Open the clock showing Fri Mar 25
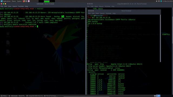Viewport: 173px width, 97px height. tap(168, 1)
